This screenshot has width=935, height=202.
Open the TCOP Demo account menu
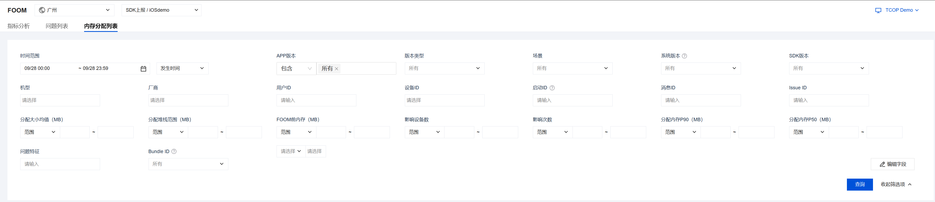pyautogui.click(x=902, y=10)
